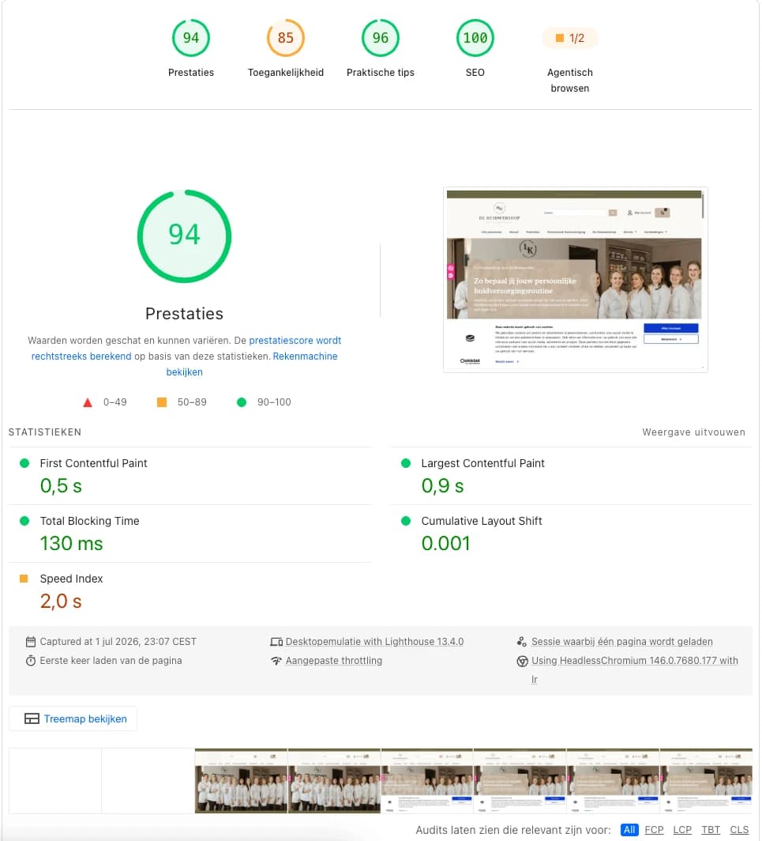
Task: Select the LCP audit filter
Action: 682,830
